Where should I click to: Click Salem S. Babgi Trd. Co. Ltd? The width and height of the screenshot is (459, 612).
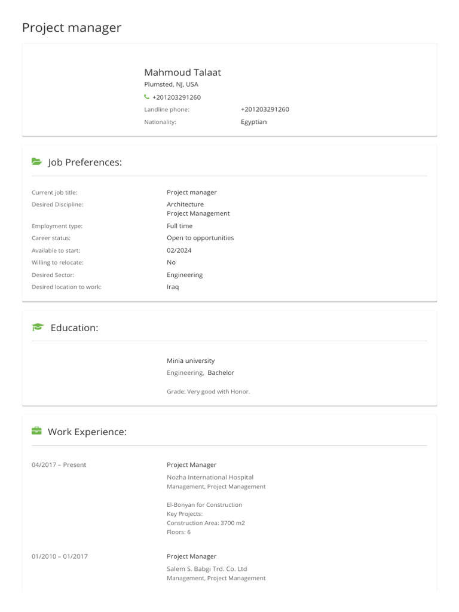point(207,569)
